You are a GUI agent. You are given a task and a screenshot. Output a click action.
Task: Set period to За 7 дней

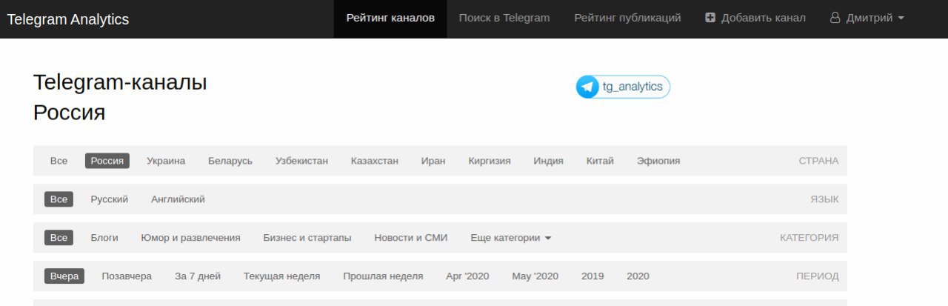tap(198, 276)
